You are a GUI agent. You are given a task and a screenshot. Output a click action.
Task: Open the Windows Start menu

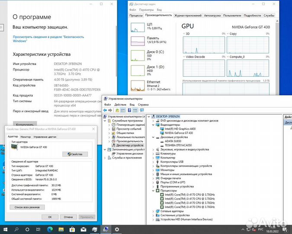pos(5,229)
